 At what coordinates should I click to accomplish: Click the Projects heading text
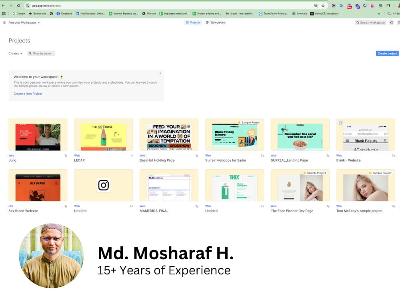pos(19,40)
